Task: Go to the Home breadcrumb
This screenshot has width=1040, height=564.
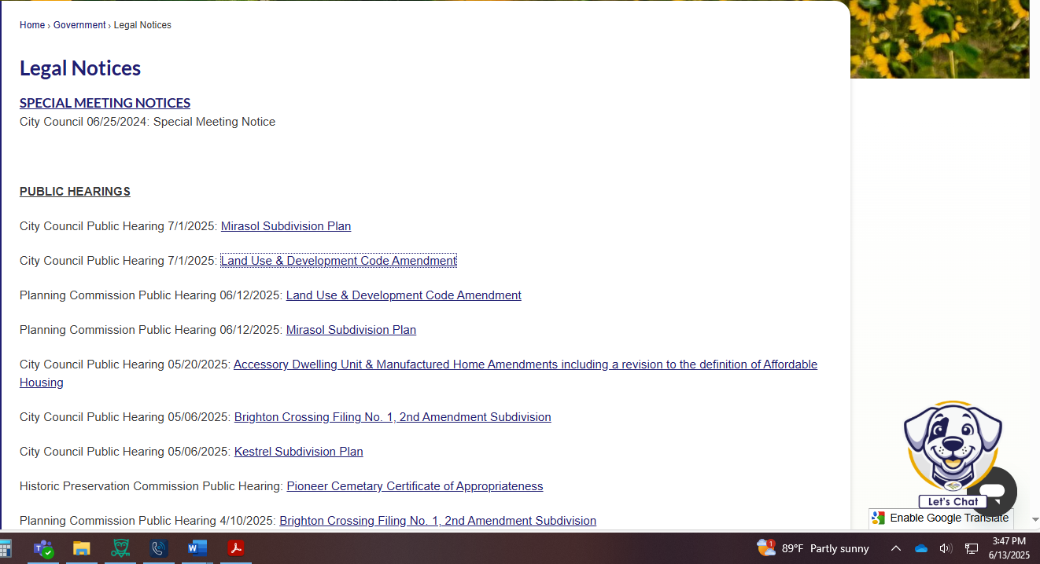Action: tap(32, 25)
